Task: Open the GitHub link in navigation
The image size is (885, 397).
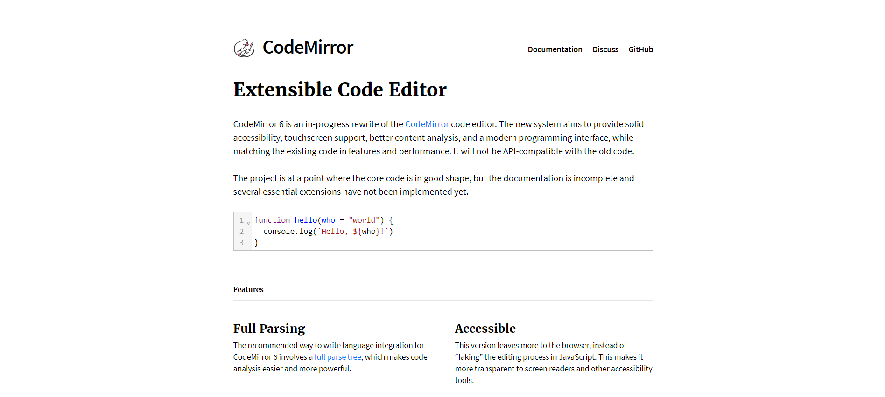Action: (x=640, y=49)
